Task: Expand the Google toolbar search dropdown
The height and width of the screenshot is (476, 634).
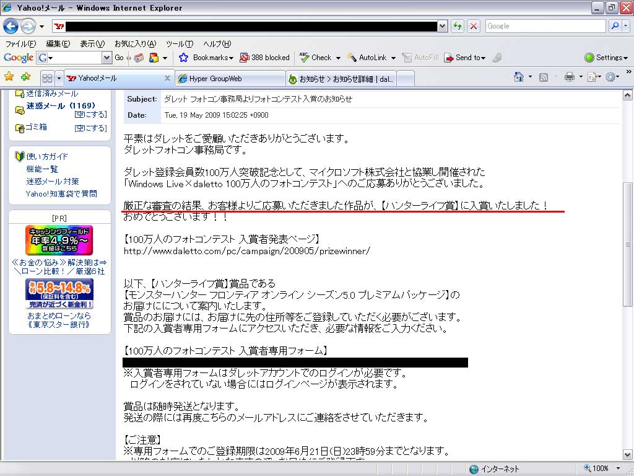Action: (106, 58)
